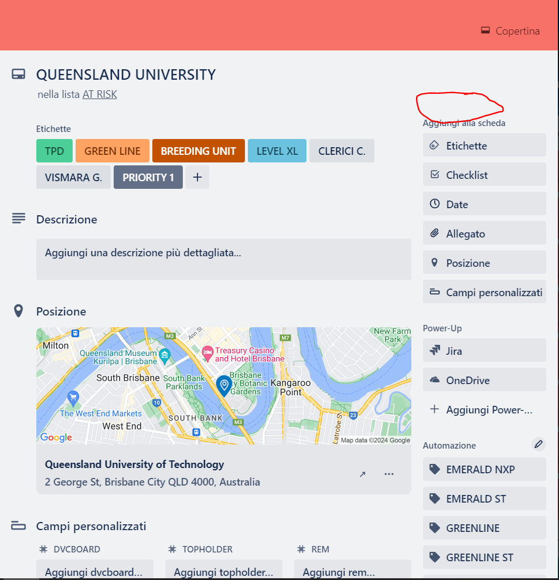
Task: Open the Date option
Action: coord(485,204)
